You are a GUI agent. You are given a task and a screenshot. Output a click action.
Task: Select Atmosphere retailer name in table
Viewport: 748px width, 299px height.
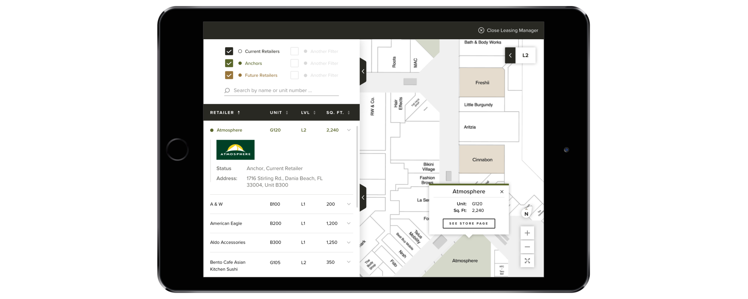pyautogui.click(x=229, y=130)
